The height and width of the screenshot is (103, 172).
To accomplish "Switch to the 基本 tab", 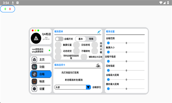I will pos(81,39).
